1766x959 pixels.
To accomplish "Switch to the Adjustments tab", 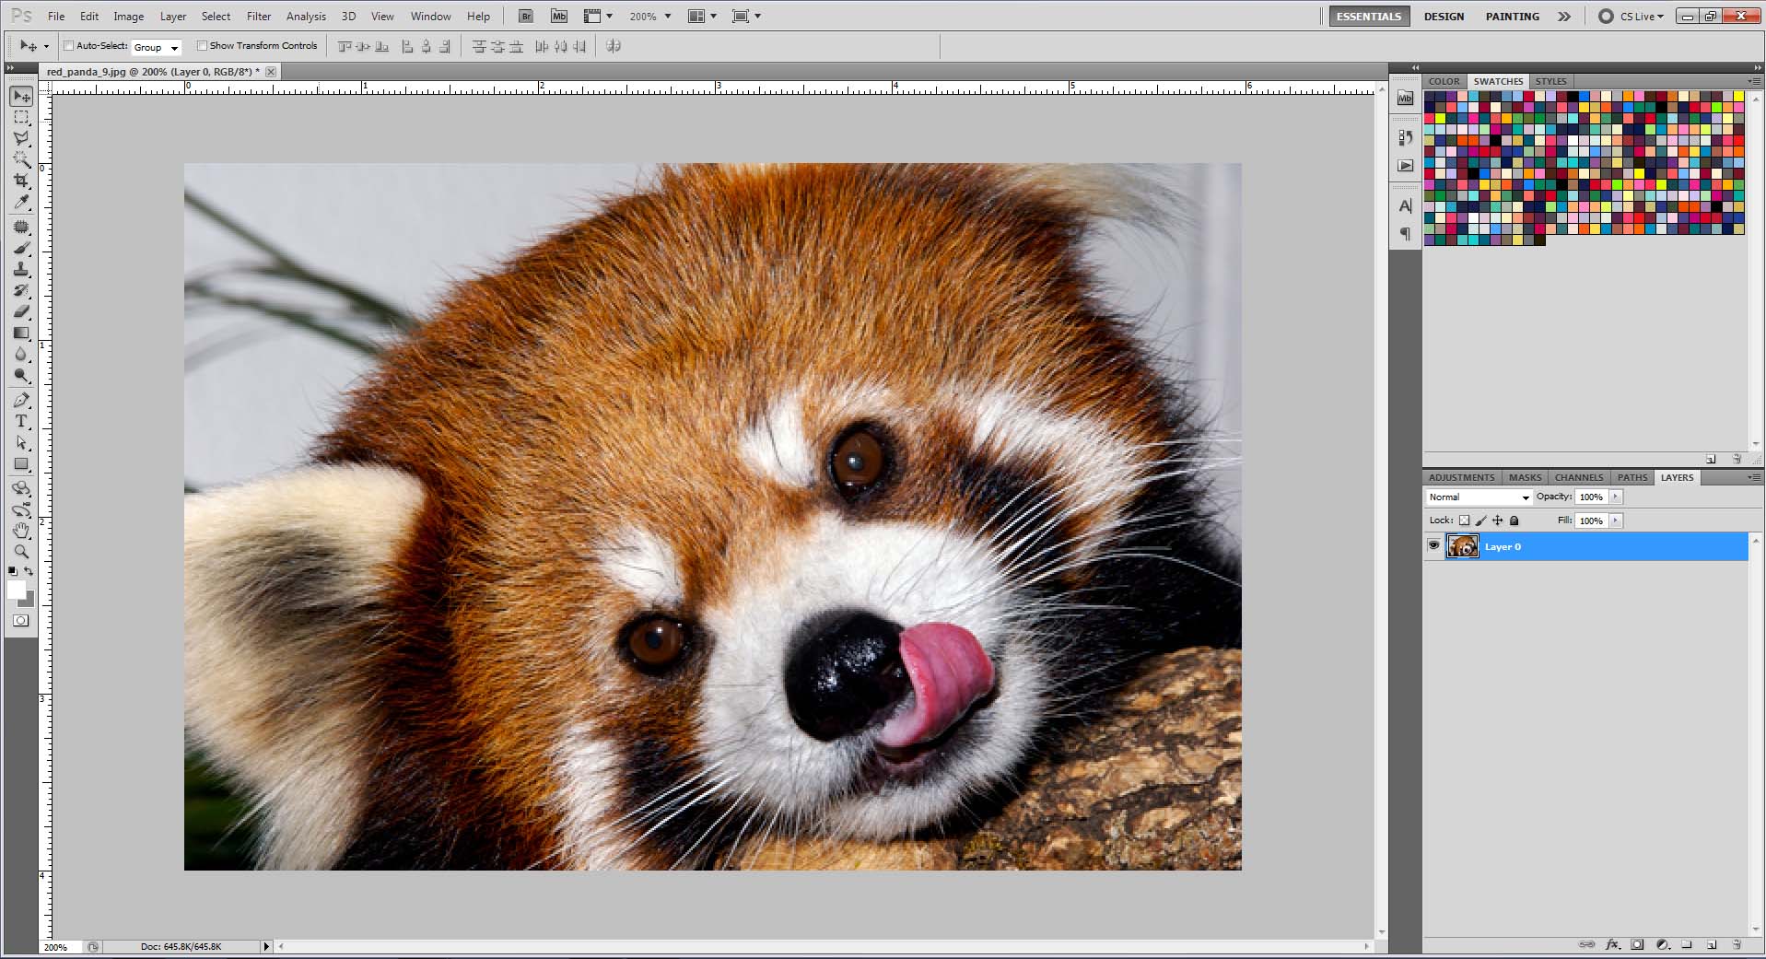I will tap(1461, 477).
